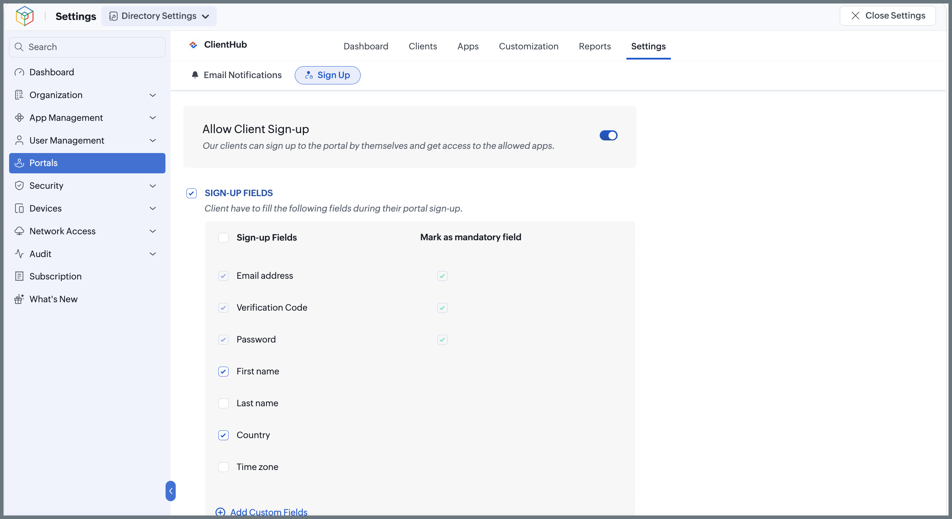Enable the Last name field checkbox

(223, 403)
